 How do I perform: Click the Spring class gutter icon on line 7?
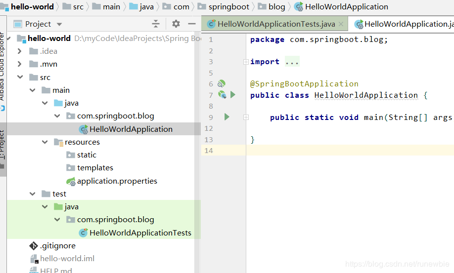coord(222,94)
